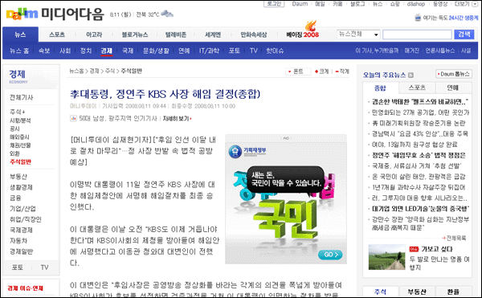Switch to 연예 tab in 오늘의 주요뉴스

pos(453,88)
